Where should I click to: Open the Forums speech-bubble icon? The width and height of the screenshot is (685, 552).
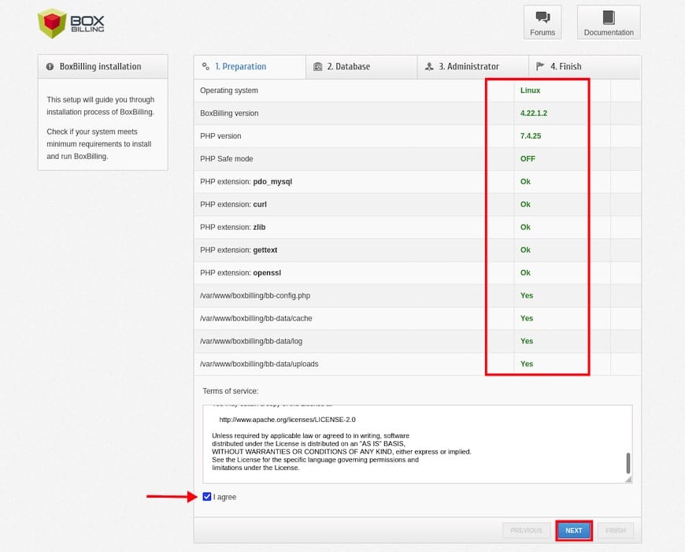542,17
